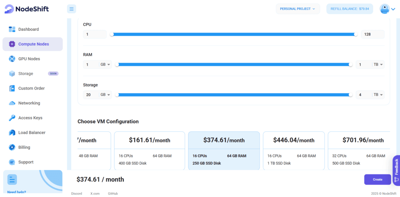
Task: Click the Networking cloud icon
Action: pos(12,103)
